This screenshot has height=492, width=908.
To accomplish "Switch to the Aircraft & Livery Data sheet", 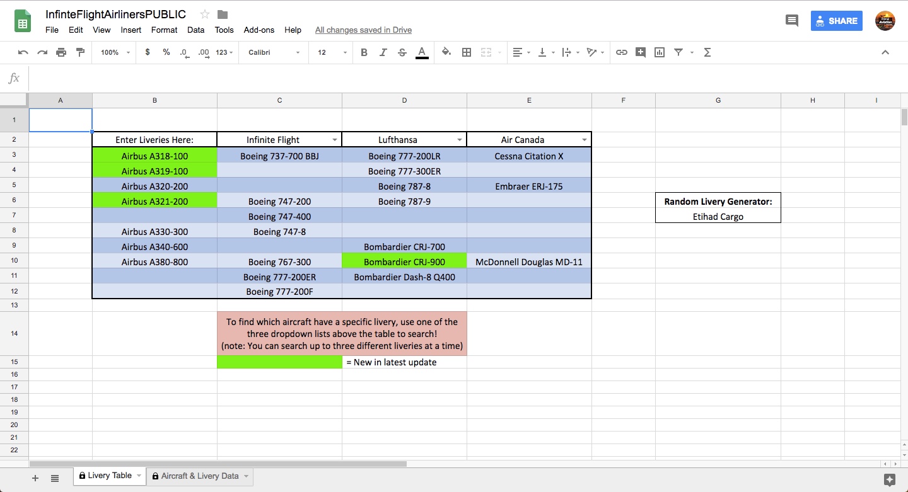I will coord(200,476).
